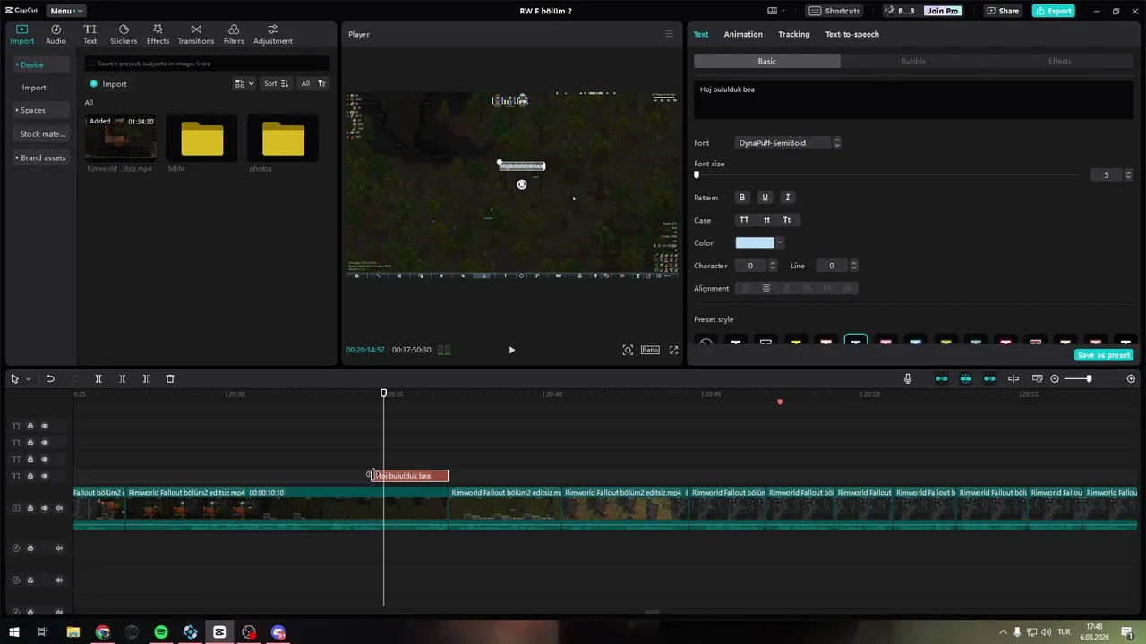Lock the main video track
The image size is (1146, 644).
point(30,508)
